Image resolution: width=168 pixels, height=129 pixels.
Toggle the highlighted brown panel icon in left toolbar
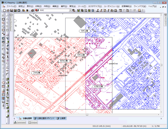[3, 98]
